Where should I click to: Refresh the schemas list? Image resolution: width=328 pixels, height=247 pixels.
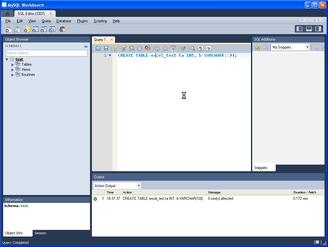[86, 47]
